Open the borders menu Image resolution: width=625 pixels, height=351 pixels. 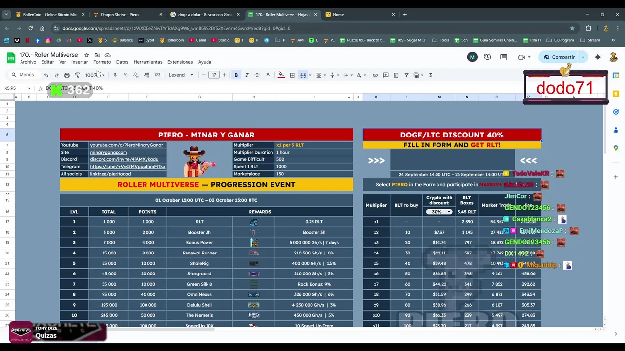point(292,75)
